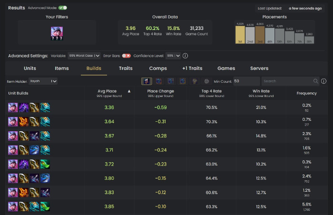
Task: Click the info icon next to search
Action: pyautogui.click(x=323, y=81)
